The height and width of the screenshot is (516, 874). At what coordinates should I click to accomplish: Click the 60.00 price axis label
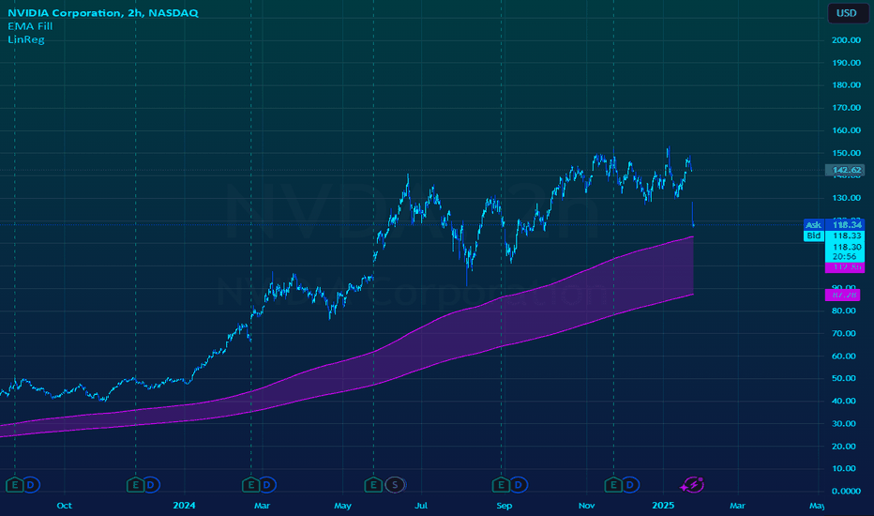844,356
